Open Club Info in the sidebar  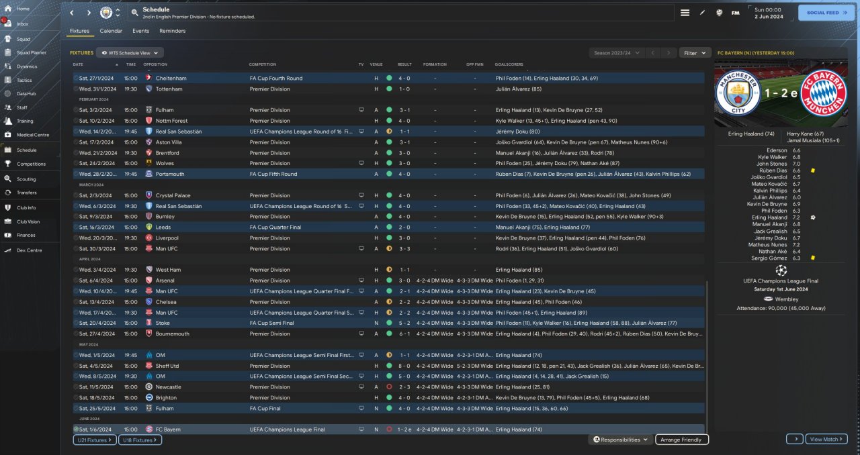pos(30,208)
